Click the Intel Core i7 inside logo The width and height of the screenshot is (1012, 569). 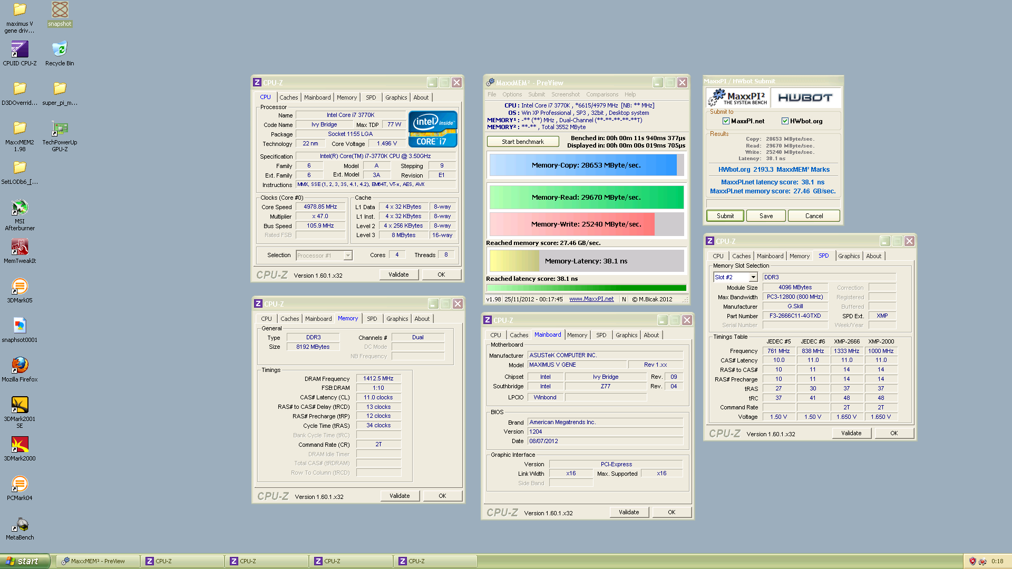(x=433, y=129)
